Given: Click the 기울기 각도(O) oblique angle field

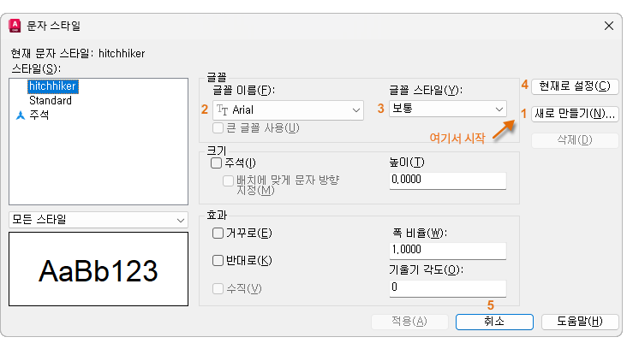Looking at the screenshot, I should click(x=447, y=287).
